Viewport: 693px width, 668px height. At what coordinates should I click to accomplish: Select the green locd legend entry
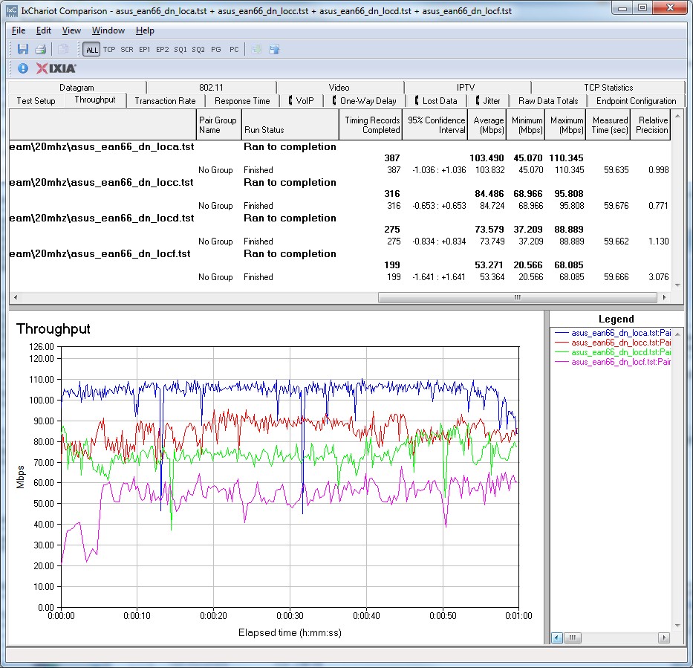click(x=613, y=352)
